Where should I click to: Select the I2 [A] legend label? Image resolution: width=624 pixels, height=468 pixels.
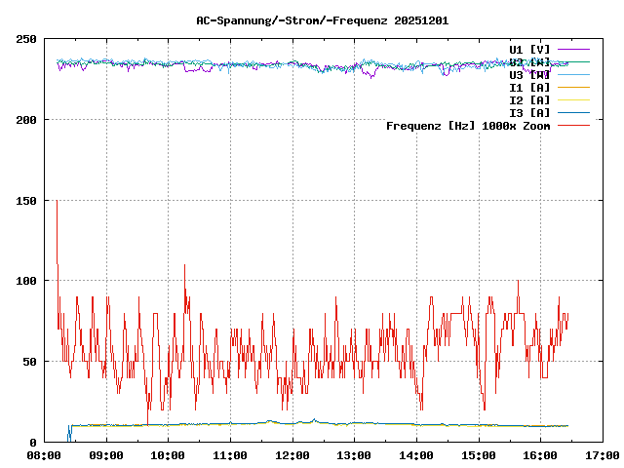529,99
